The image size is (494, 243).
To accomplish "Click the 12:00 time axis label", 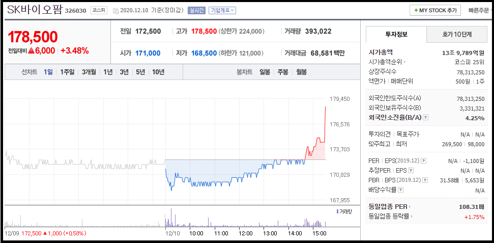I will point(245,233).
